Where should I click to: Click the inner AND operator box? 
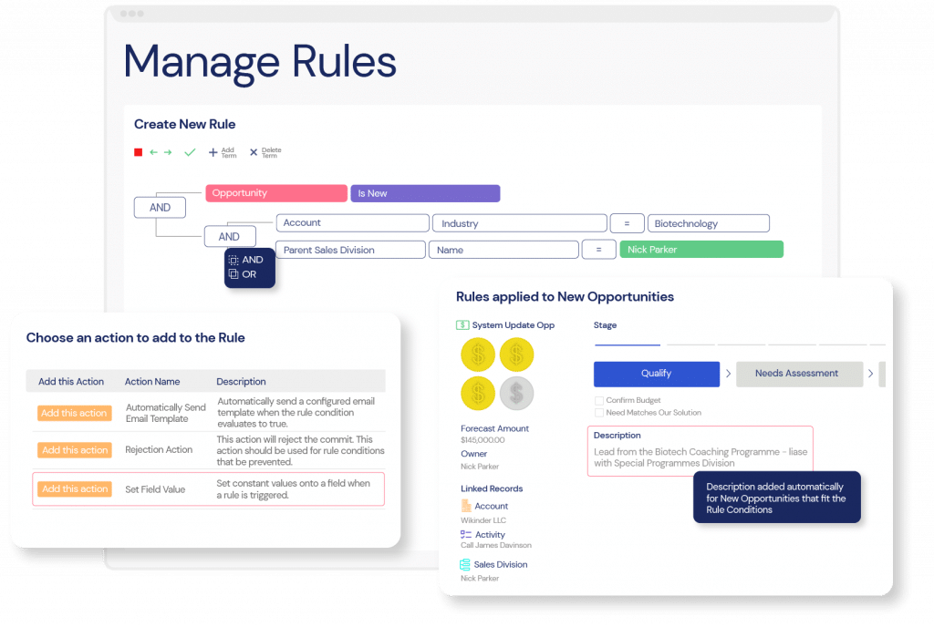coord(229,237)
